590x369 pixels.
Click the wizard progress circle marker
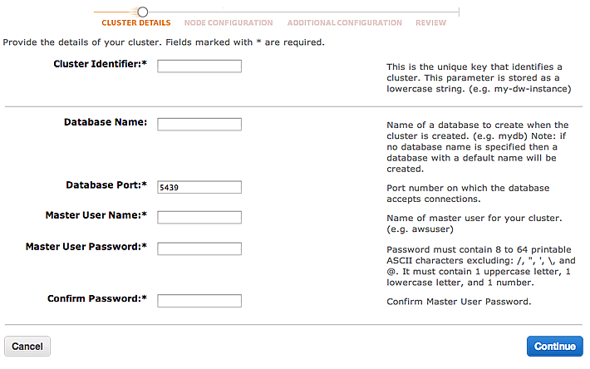pos(142,12)
